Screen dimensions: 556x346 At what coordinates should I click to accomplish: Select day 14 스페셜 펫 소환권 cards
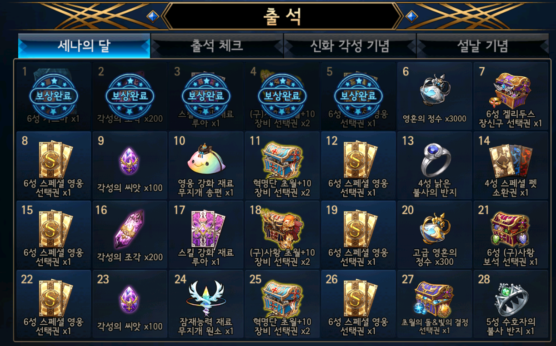511,165
